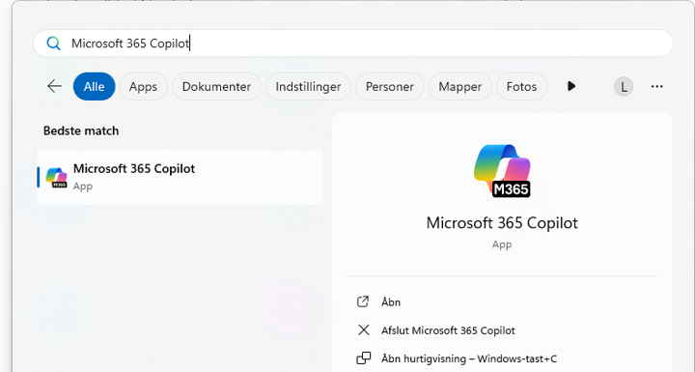Image resolution: width=695 pixels, height=372 pixels.
Task: Open Microsoft 365 Copilot best match result
Action: (x=180, y=177)
